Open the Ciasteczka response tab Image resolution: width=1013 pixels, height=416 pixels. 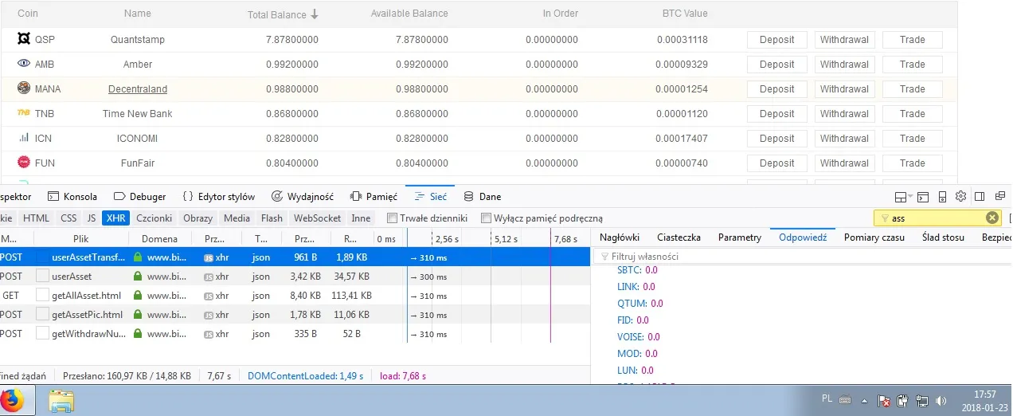tap(679, 237)
